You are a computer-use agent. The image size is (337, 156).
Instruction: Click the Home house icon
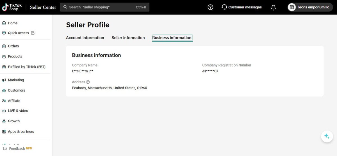[4, 23]
